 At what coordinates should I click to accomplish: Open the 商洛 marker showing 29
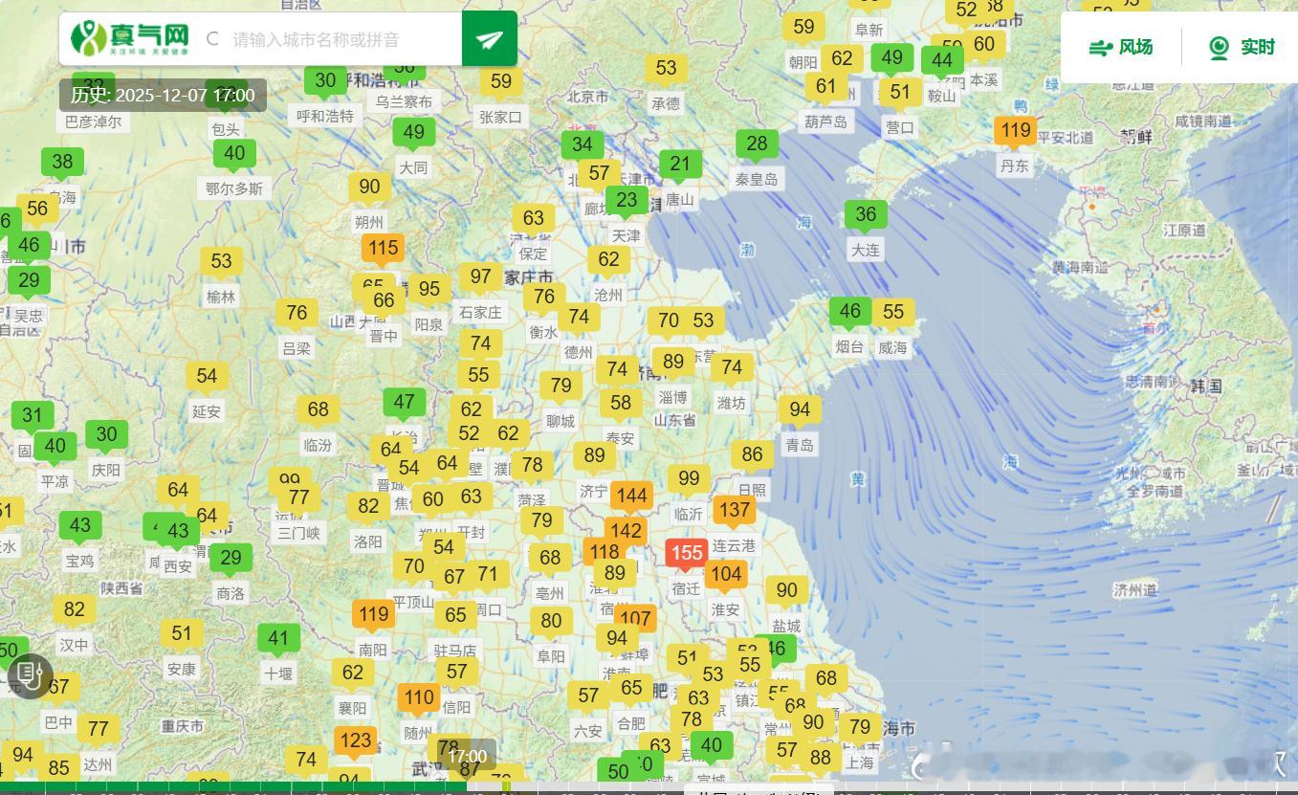[231, 559]
